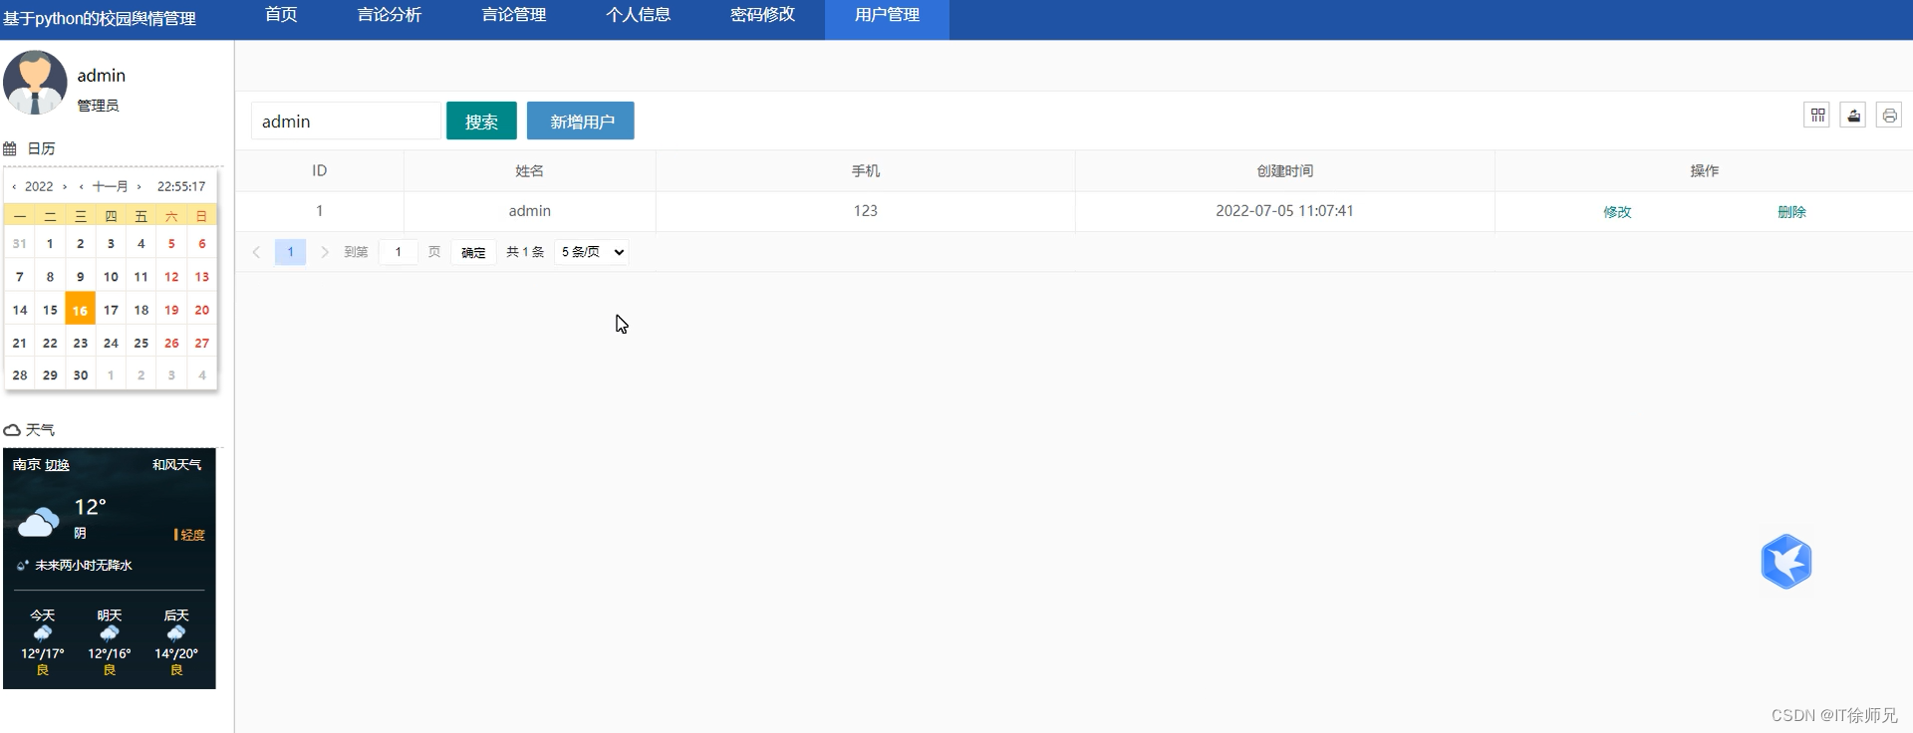The width and height of the screenshot is (1913, 733).
Task: Click the page number jump input
Action: 399,252
